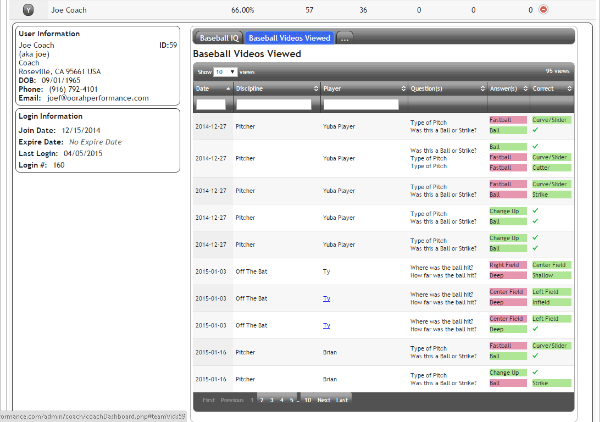Switch to the Baseball IQ tab

[x=219, y=38]
